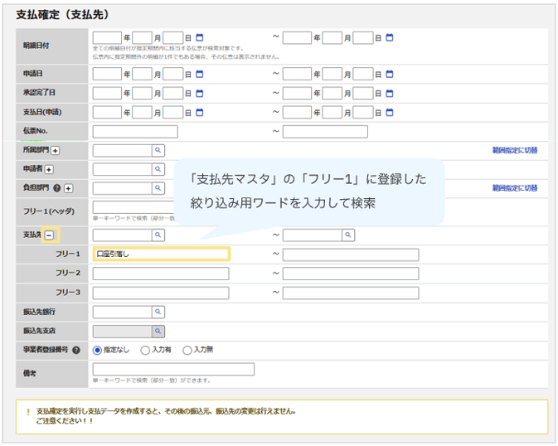Click the 振込先銀行 text input
Viewport: 558px width, 446px height.
click(123, 312)
